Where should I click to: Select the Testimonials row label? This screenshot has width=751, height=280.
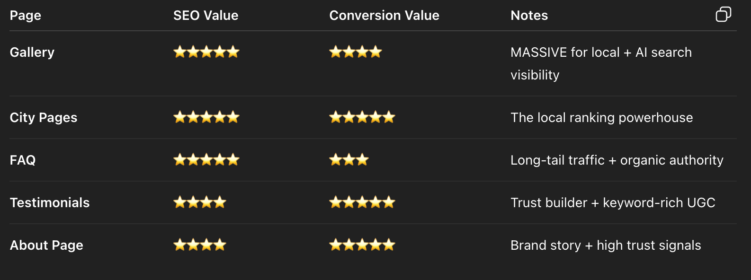point(50,202)
